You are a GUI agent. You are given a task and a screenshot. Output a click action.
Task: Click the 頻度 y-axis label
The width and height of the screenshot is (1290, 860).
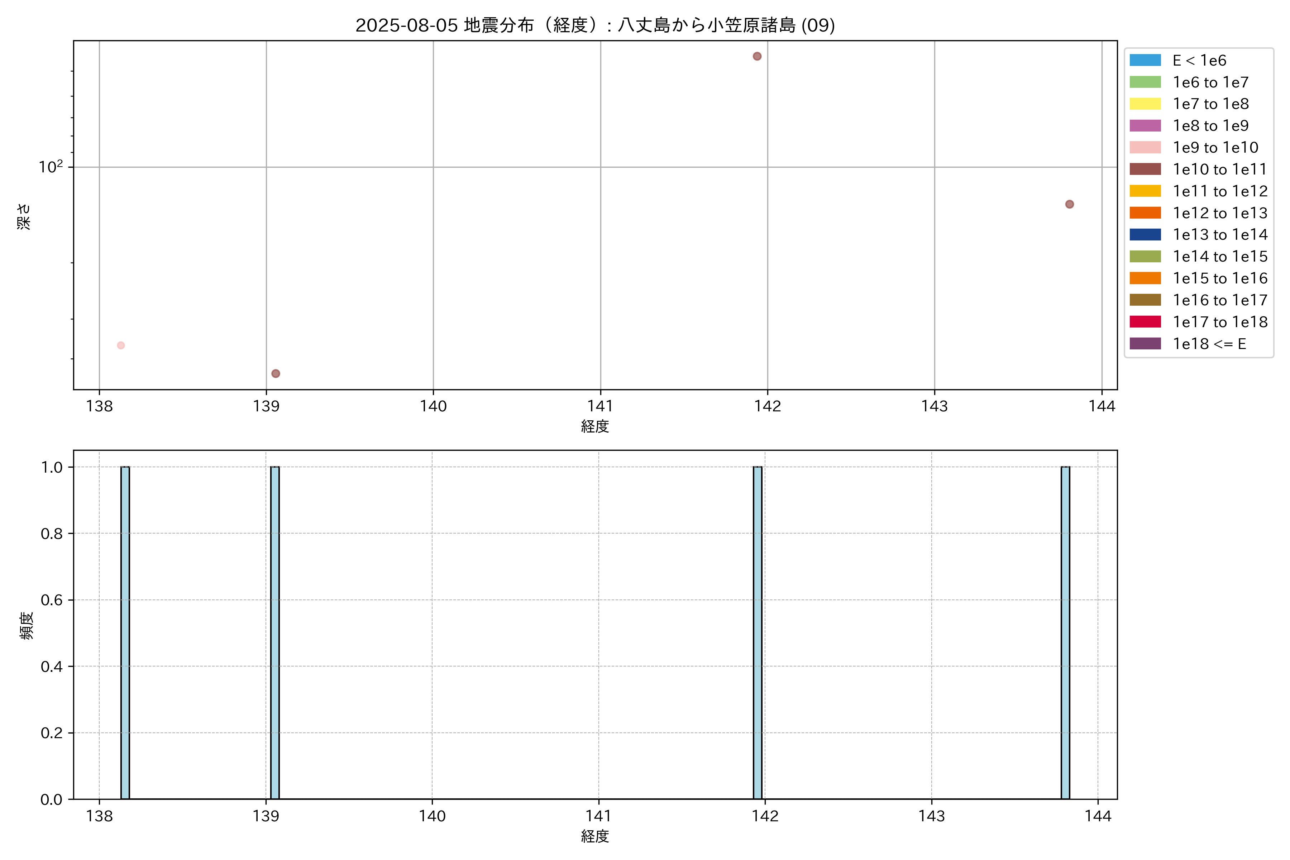(26, 626)
